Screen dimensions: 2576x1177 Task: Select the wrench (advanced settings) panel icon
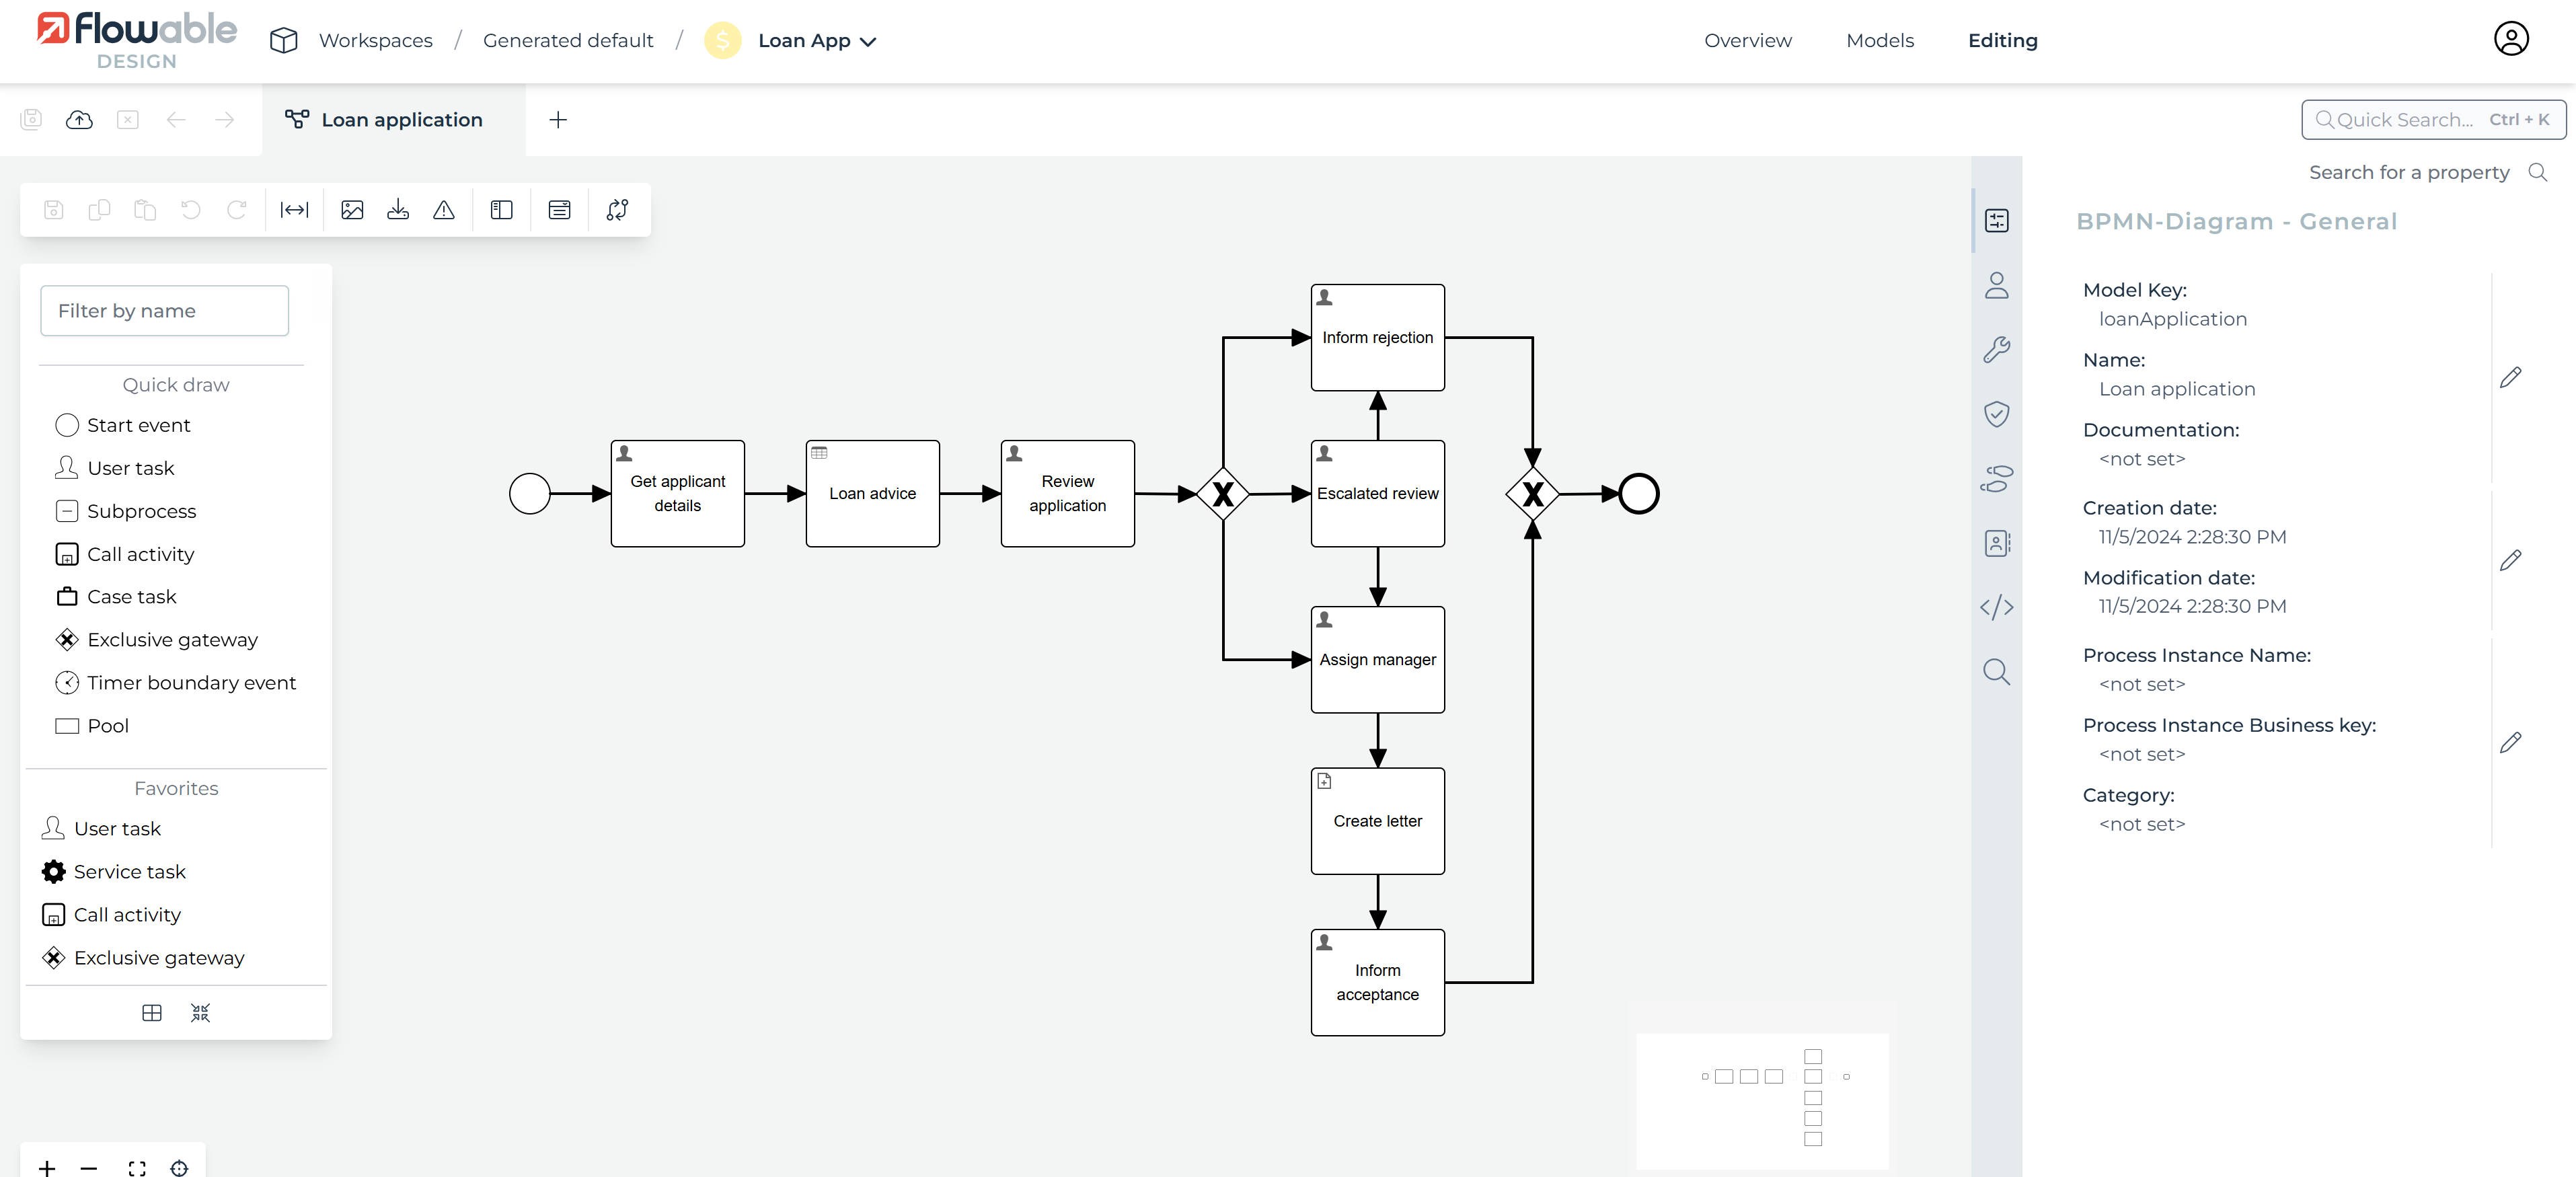pyautogui.click(x=1997, y=349)
